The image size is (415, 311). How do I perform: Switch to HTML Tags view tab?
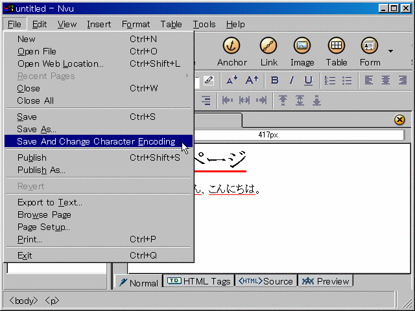coord(199,281)
